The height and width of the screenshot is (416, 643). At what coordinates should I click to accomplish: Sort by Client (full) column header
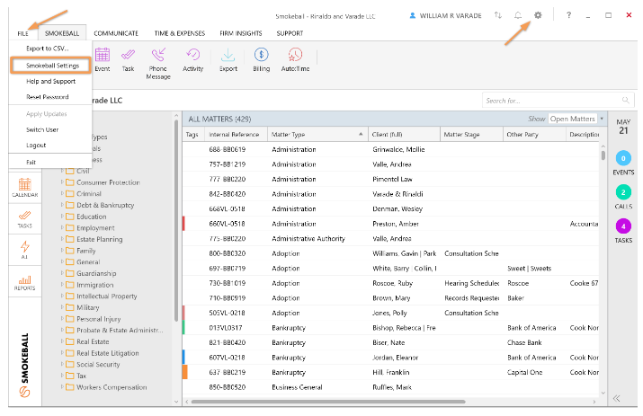click(x=404, y=135)
